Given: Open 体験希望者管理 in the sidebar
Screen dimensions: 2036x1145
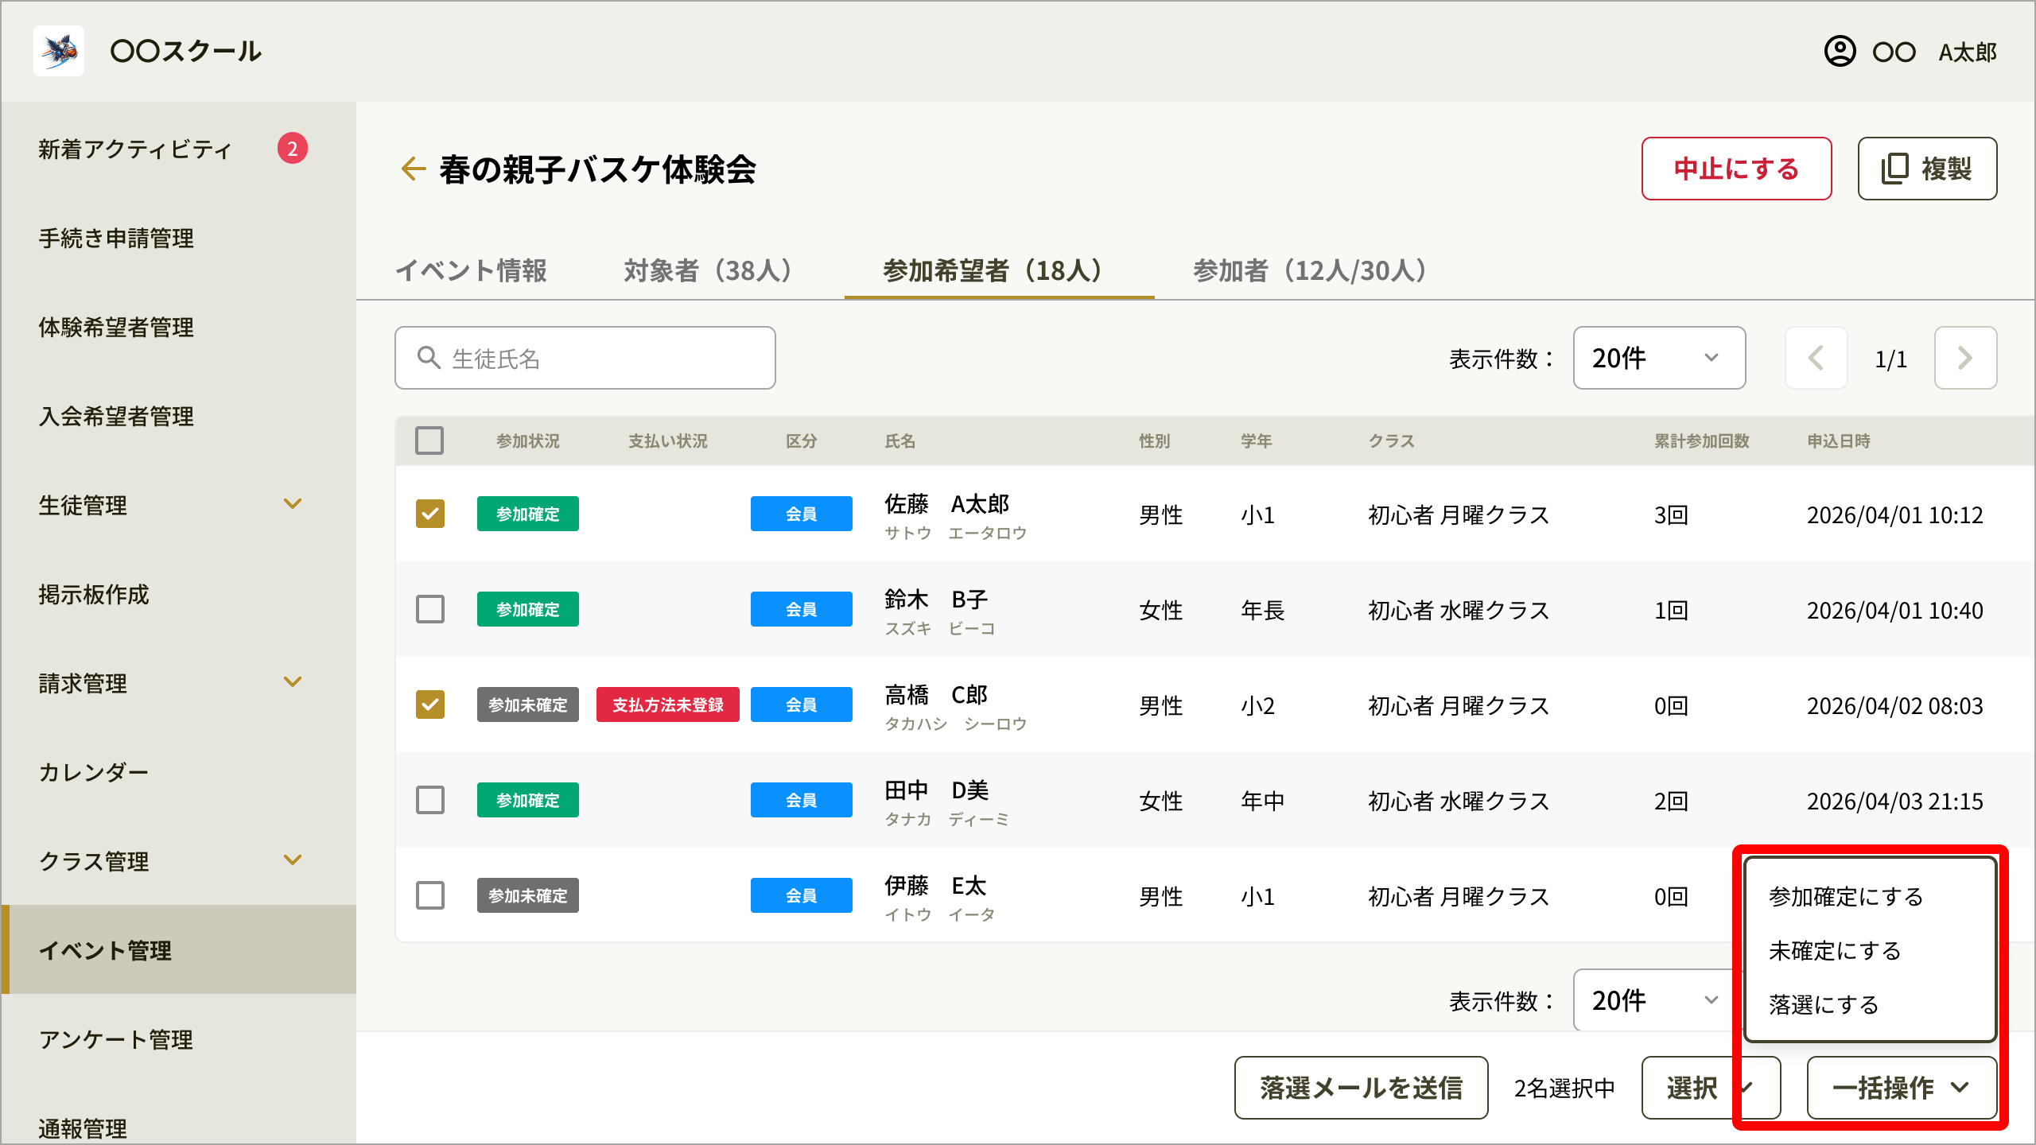Looking at the screenshot, I should [116, 328].
